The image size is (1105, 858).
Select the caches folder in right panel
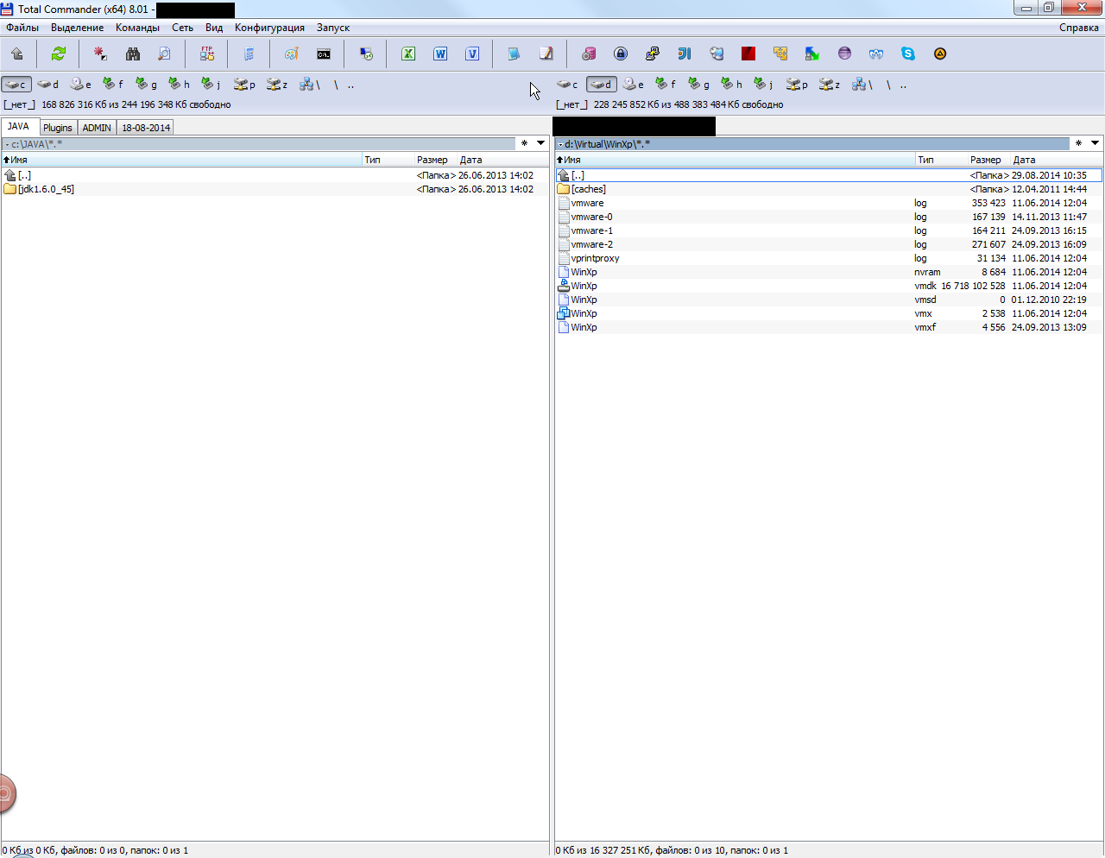pos(829,189)
